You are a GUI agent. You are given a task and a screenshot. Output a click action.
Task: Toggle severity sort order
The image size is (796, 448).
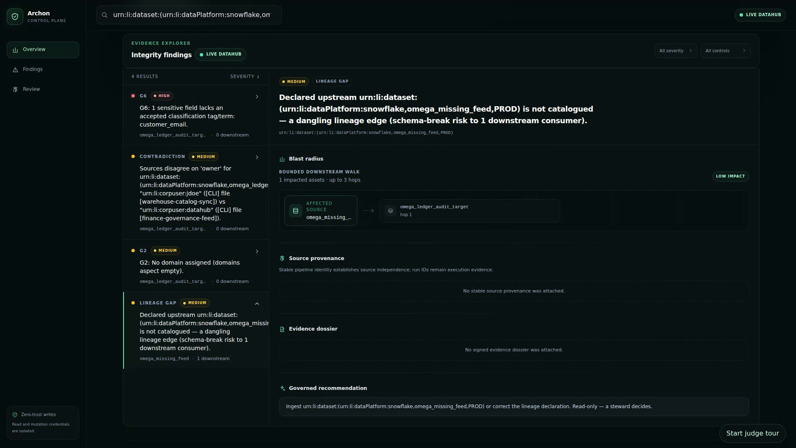(245, 77)
